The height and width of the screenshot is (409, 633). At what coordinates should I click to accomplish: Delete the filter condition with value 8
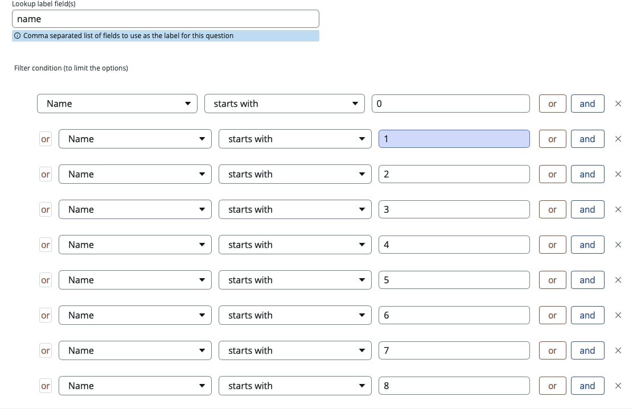pyautogui.click(x=618, y=386)
